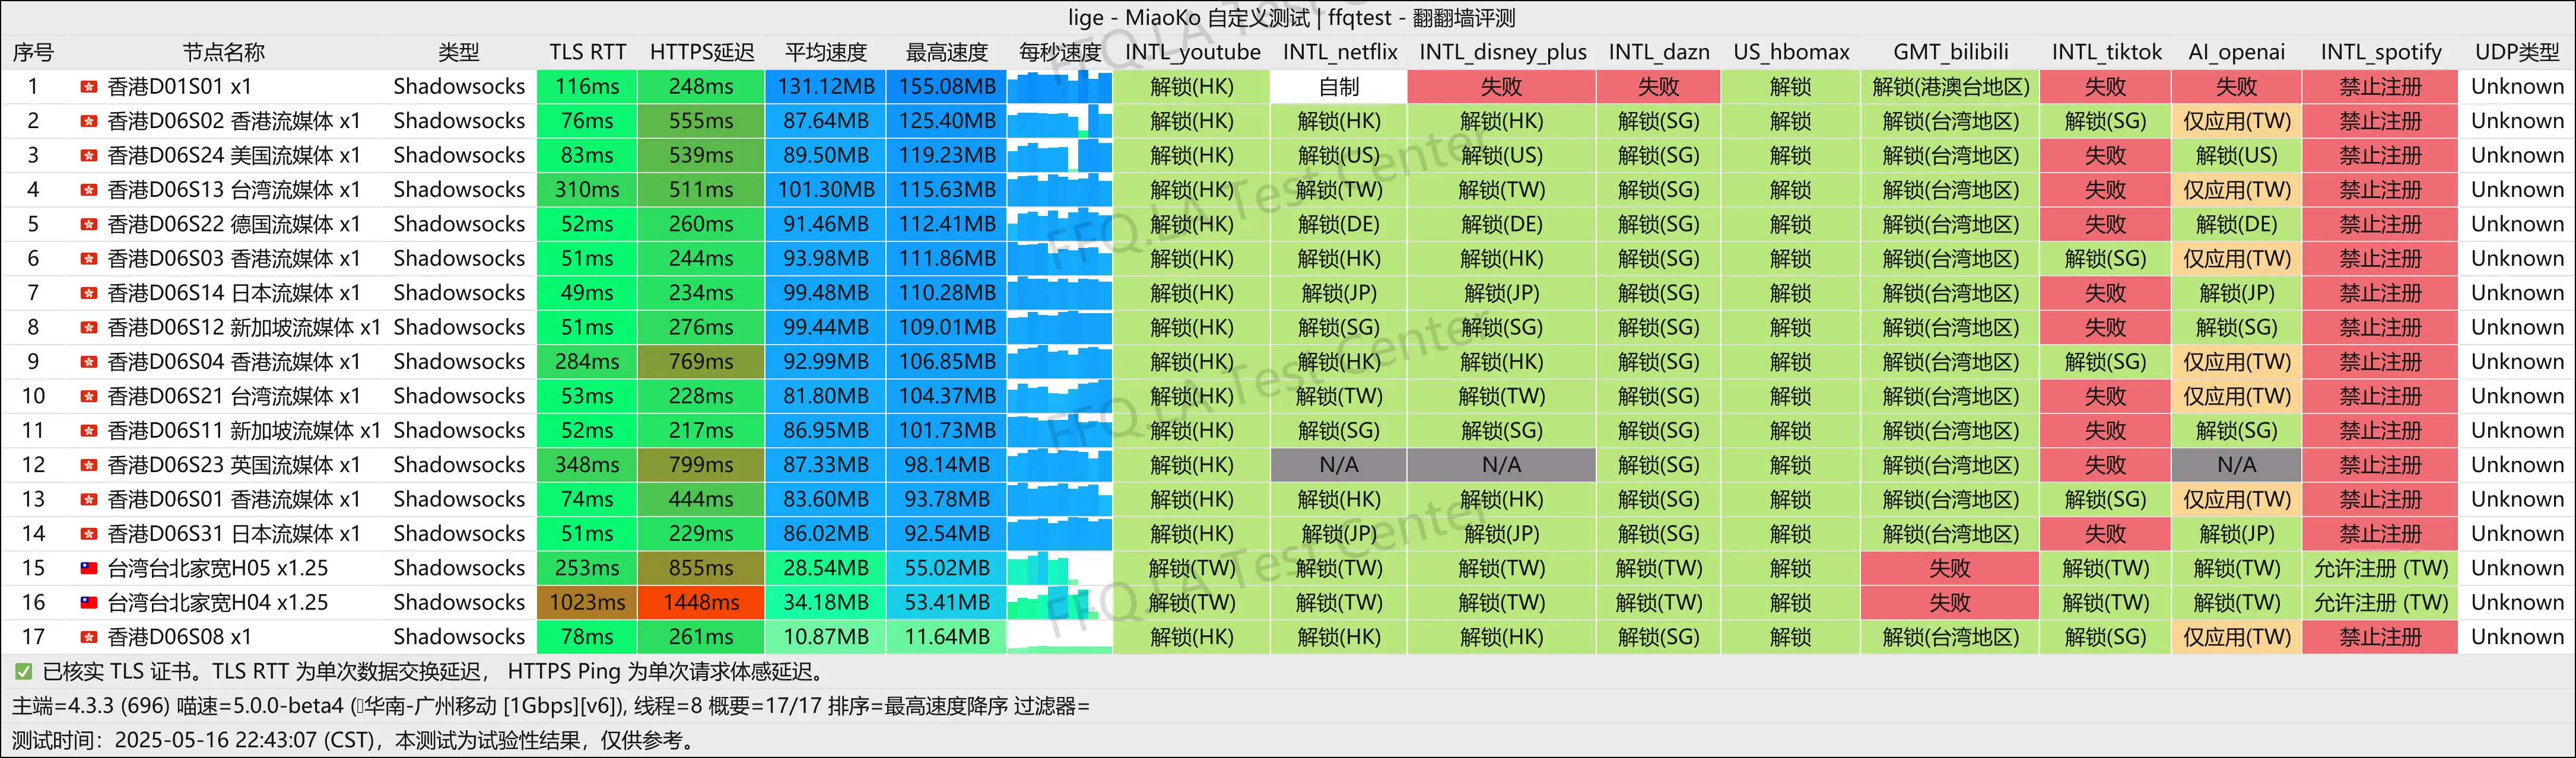Click the per-second speed graph for 台湾台北家宽H05
Screen dimensions: 2576x758
1060,568
